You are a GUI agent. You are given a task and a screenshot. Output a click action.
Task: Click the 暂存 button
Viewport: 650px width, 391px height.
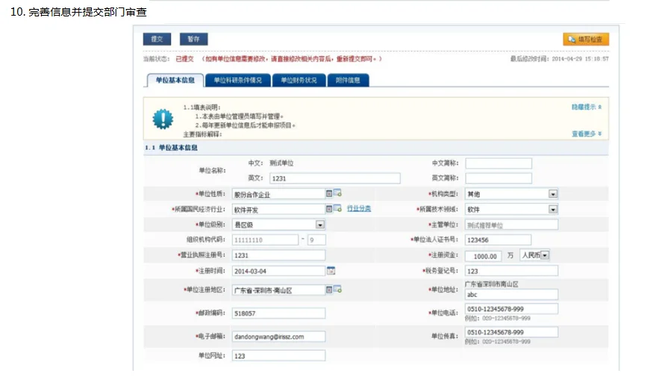pyautogui.click(x=193, y=39)
